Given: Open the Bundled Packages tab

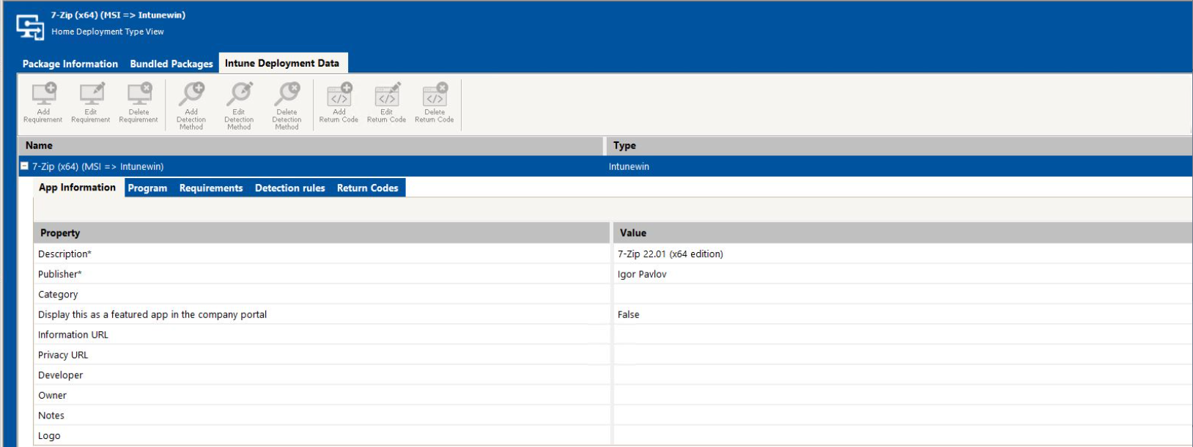Looking at the screenshot, I should 171,64.
